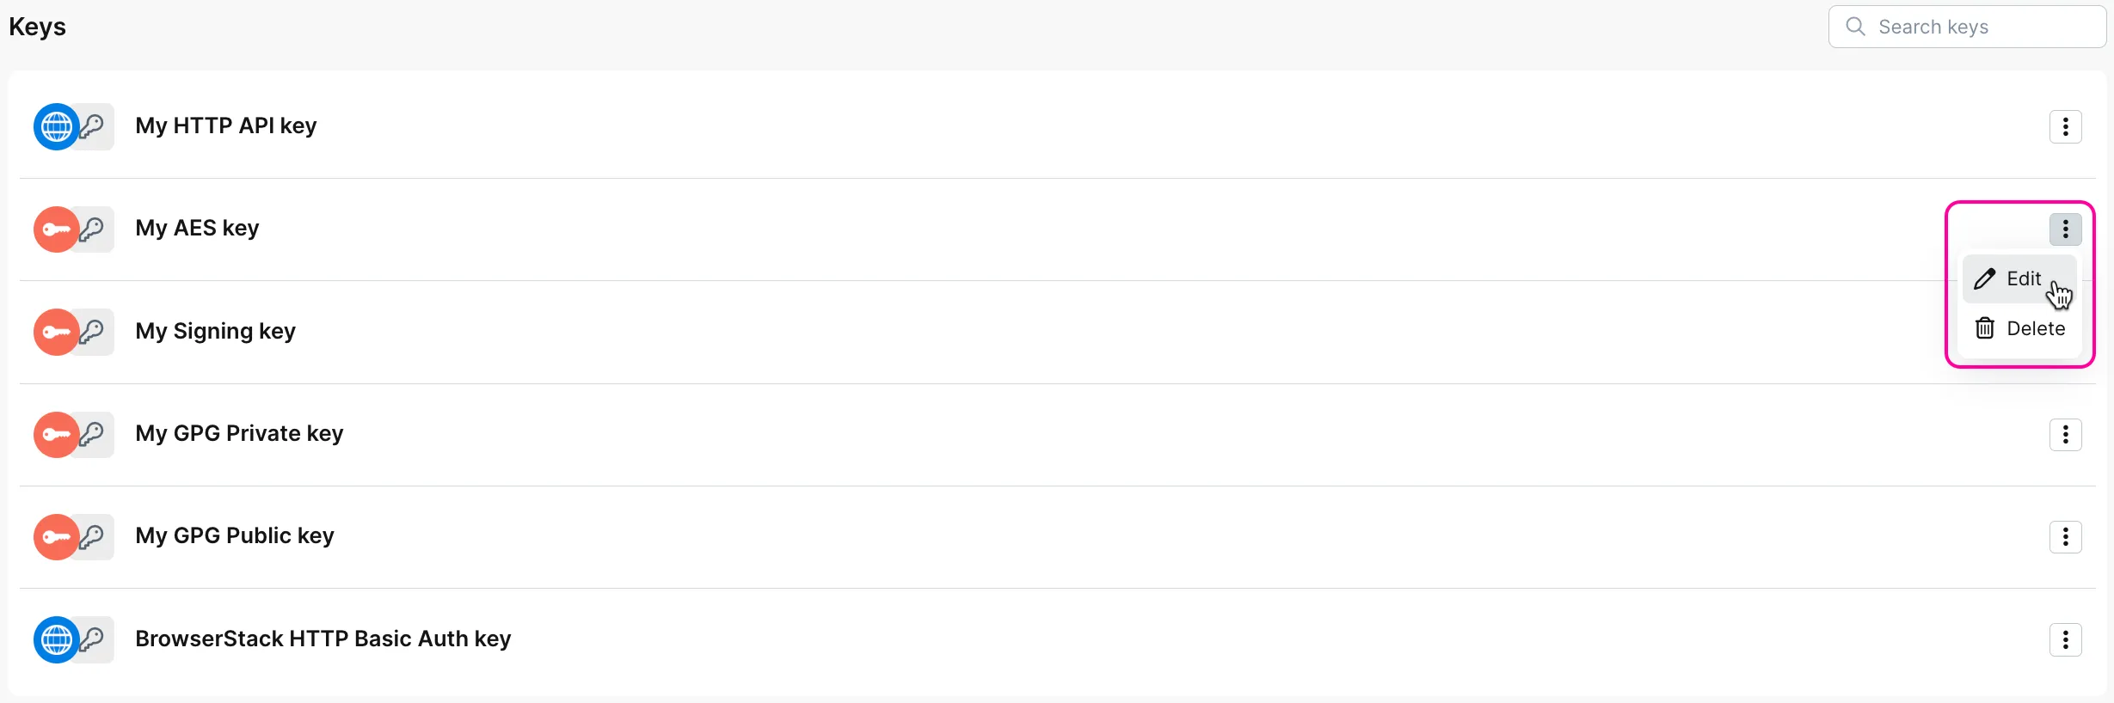
Task: Click the globe icon for My HTTP API key
Action: point(57,127)
